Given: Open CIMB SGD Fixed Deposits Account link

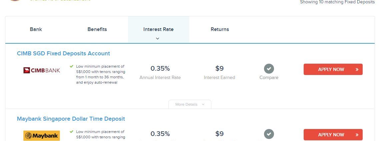Looking at the screenshot, I should (x=63, y=53).
